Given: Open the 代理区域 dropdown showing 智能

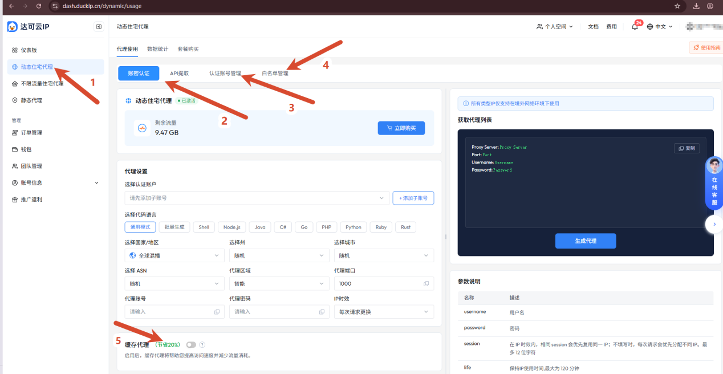Looking at the screenshot, I should (279, 283).
